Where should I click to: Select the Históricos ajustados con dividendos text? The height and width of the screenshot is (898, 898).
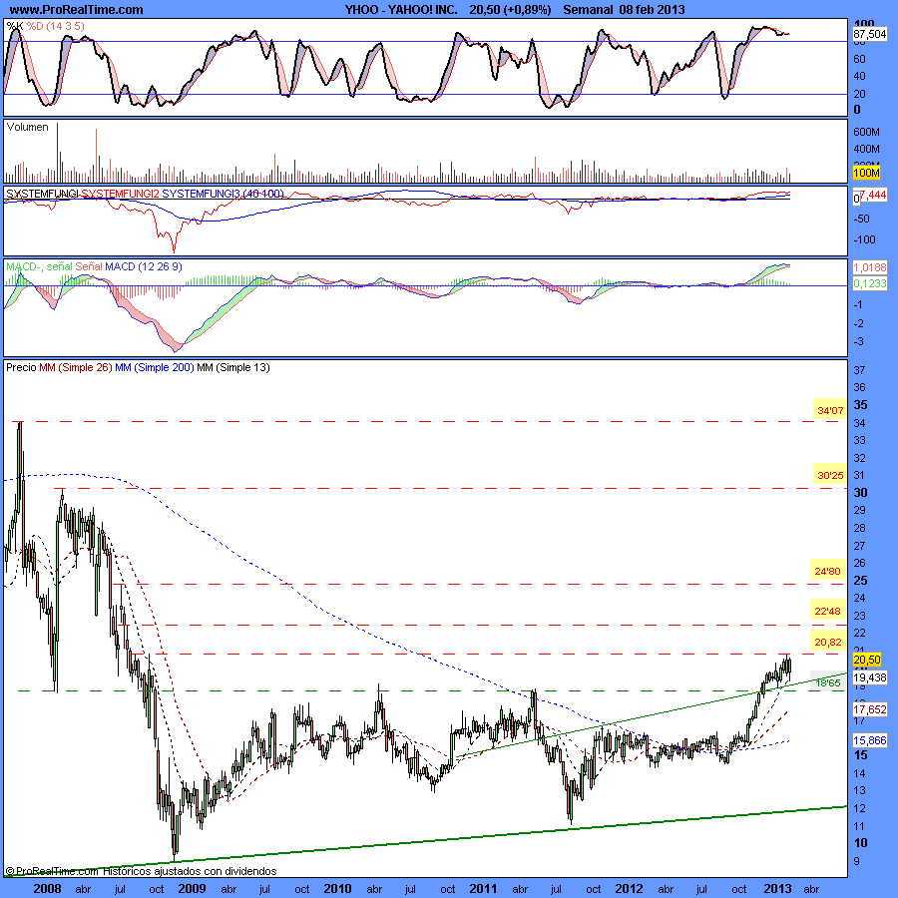coord(190,871)
